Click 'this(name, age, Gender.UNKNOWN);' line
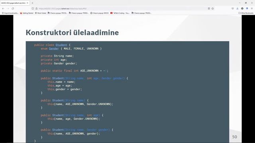 (x=74, y=119)
